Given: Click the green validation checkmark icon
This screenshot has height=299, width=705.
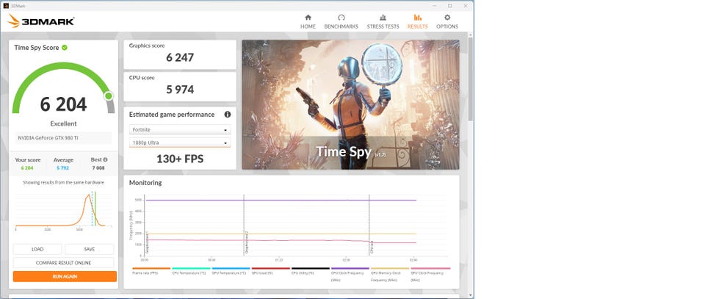Looking at the screenshot, I should (65, 47).
